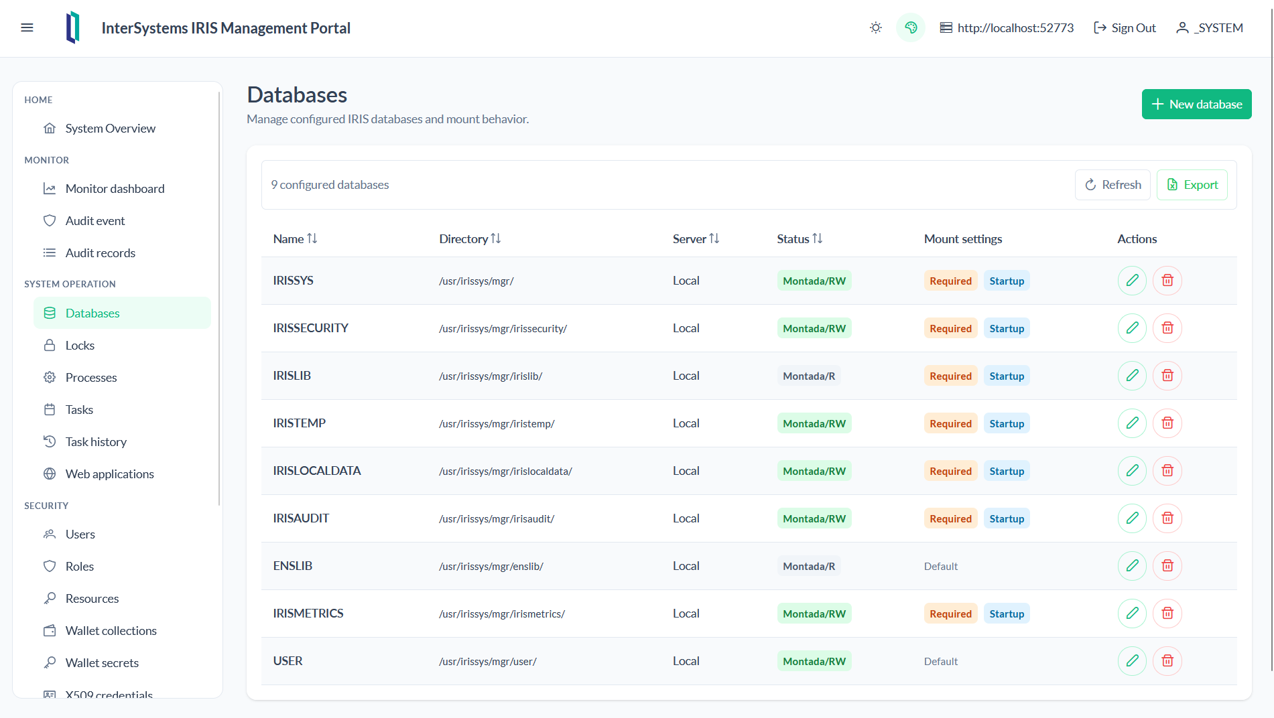Open Audit records in sidebar

click(122, 253)
